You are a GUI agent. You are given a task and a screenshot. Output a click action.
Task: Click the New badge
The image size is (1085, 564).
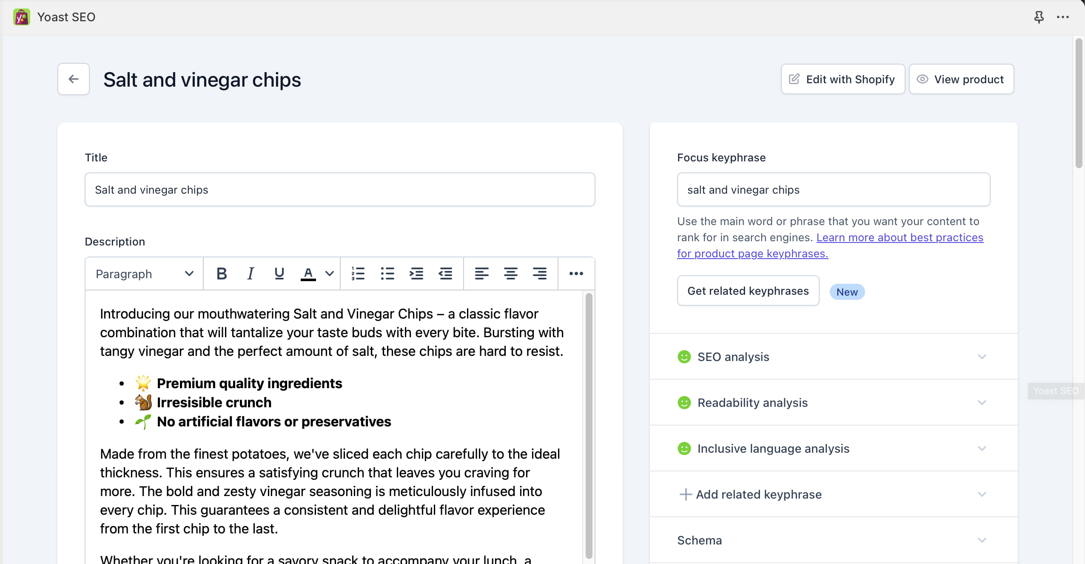(x=847, y=292)
